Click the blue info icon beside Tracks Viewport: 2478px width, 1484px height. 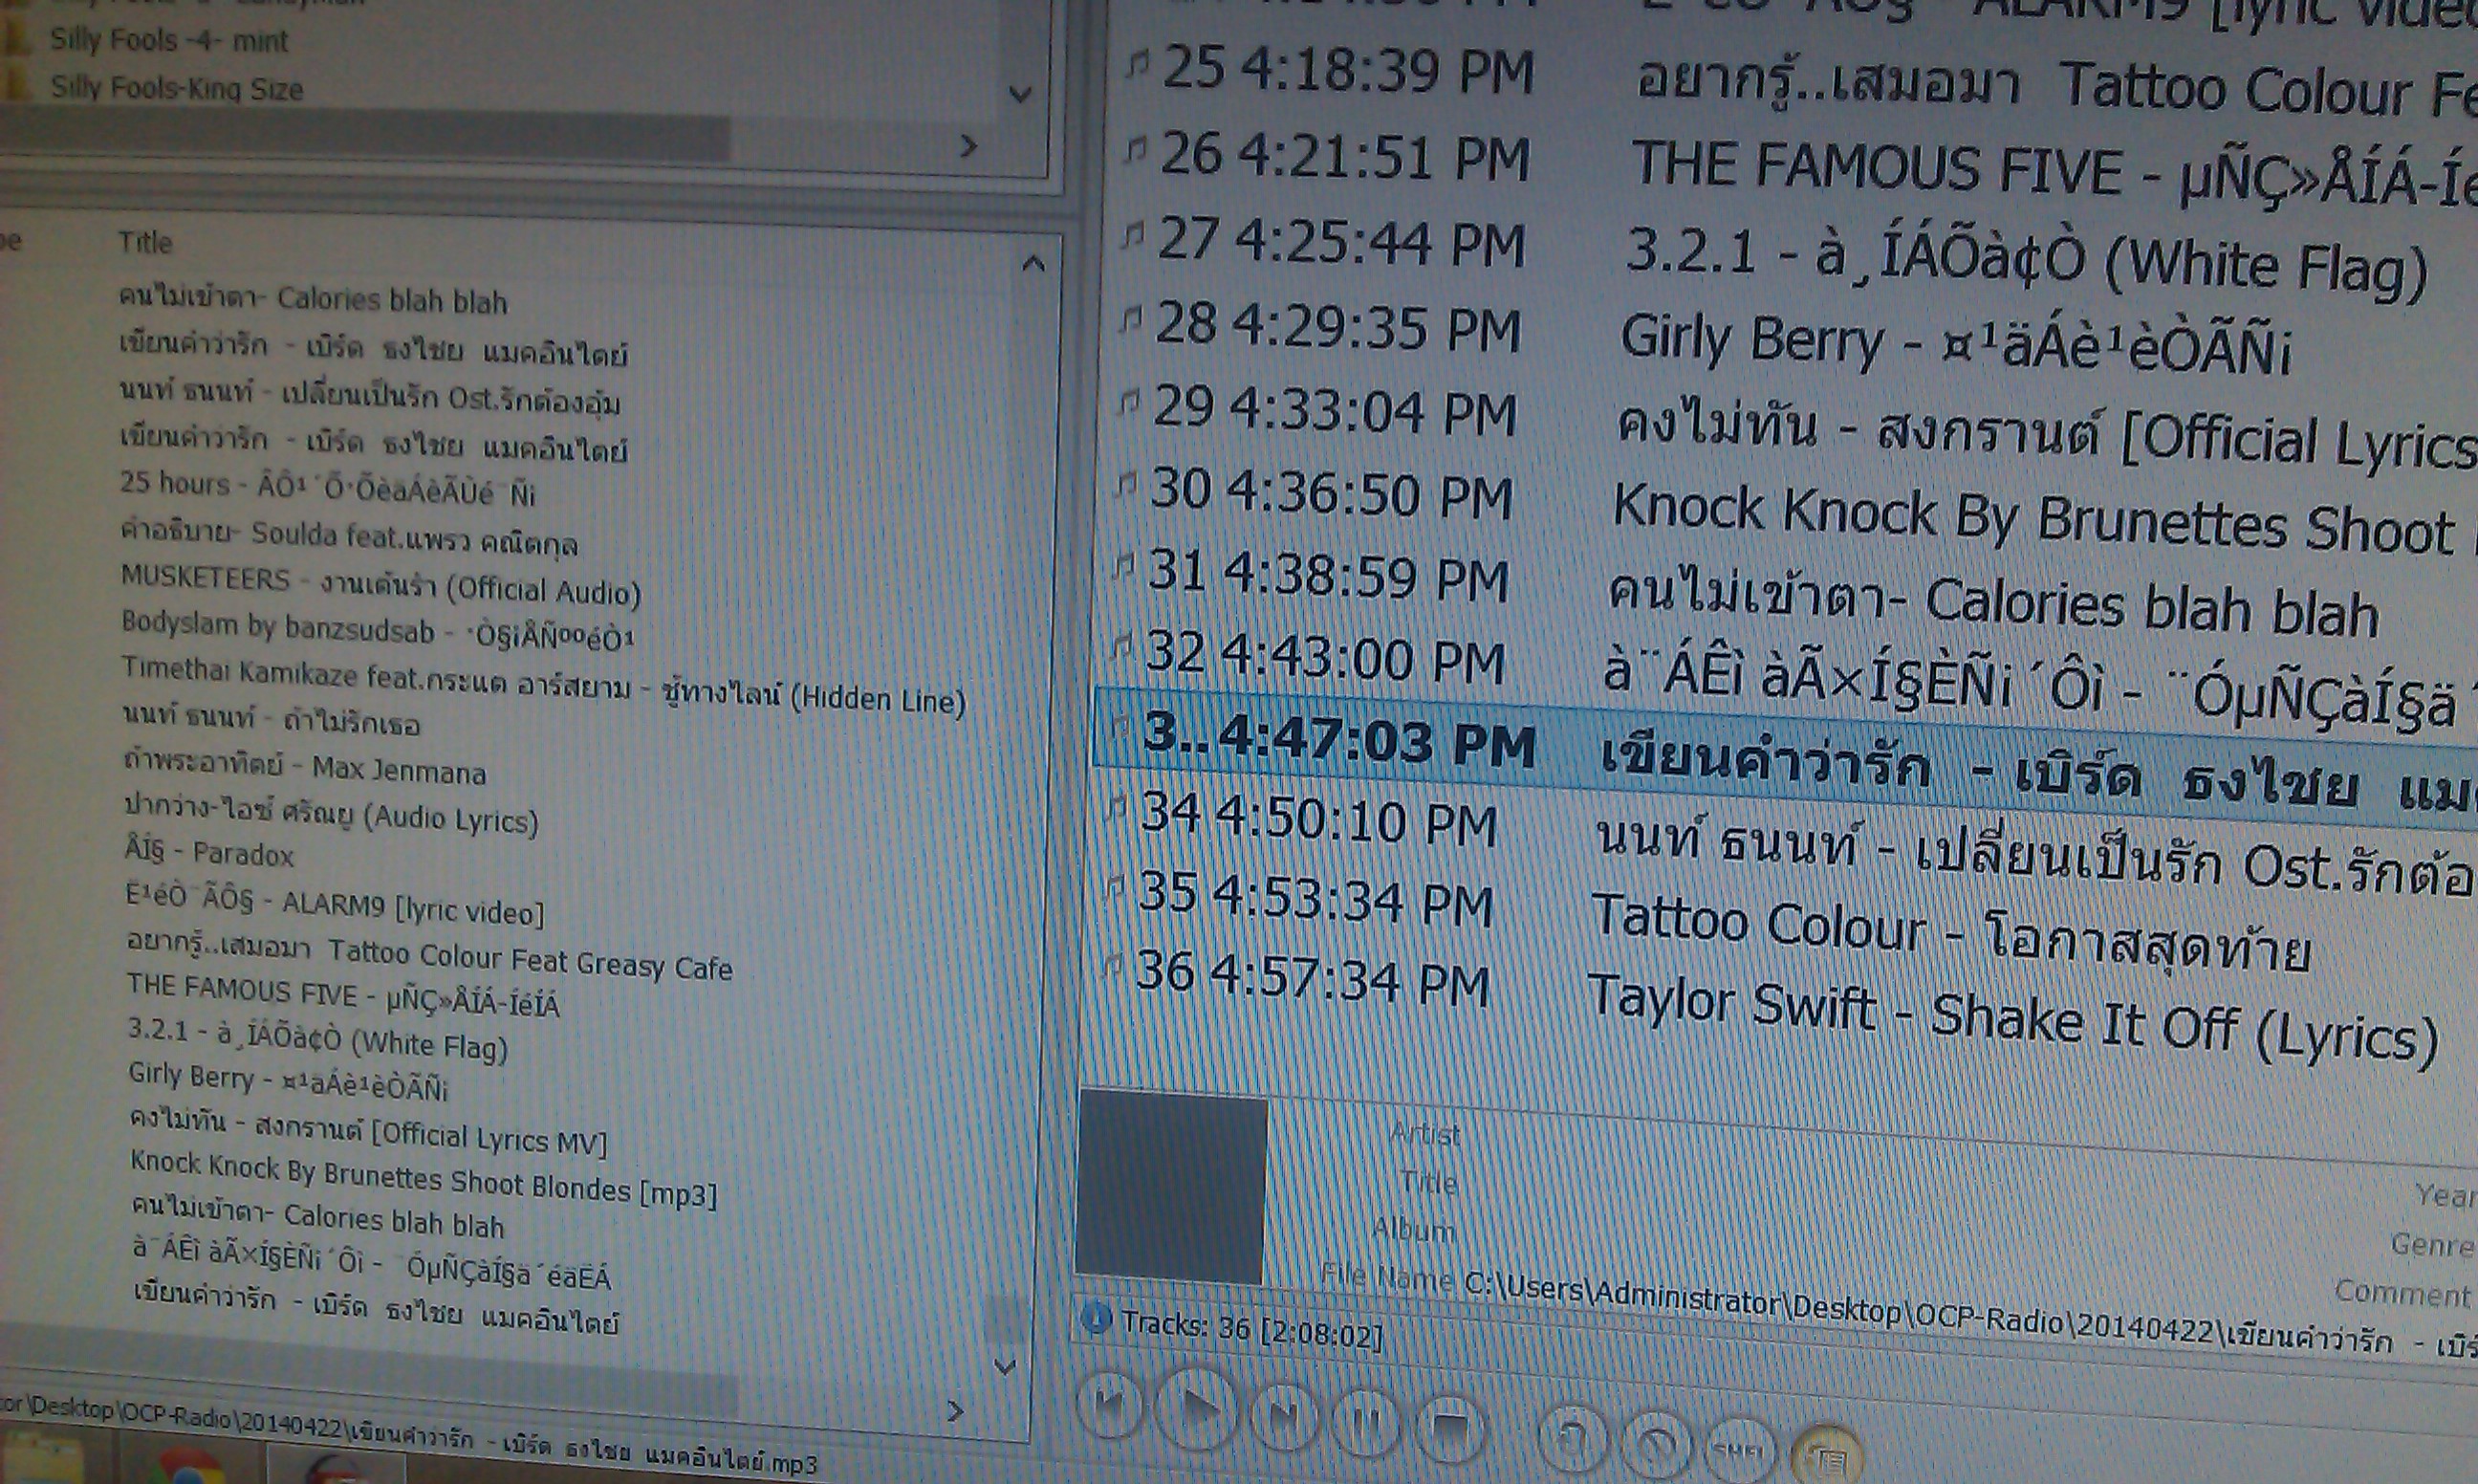[x=1097, y=1319]
